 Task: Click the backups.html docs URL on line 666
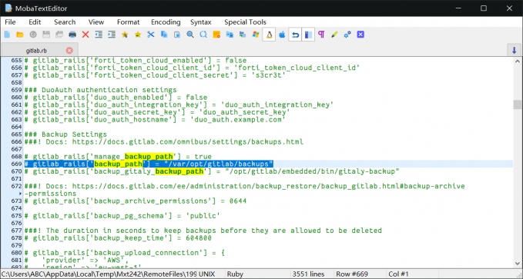pyautogui.click(x=188, y=142)
